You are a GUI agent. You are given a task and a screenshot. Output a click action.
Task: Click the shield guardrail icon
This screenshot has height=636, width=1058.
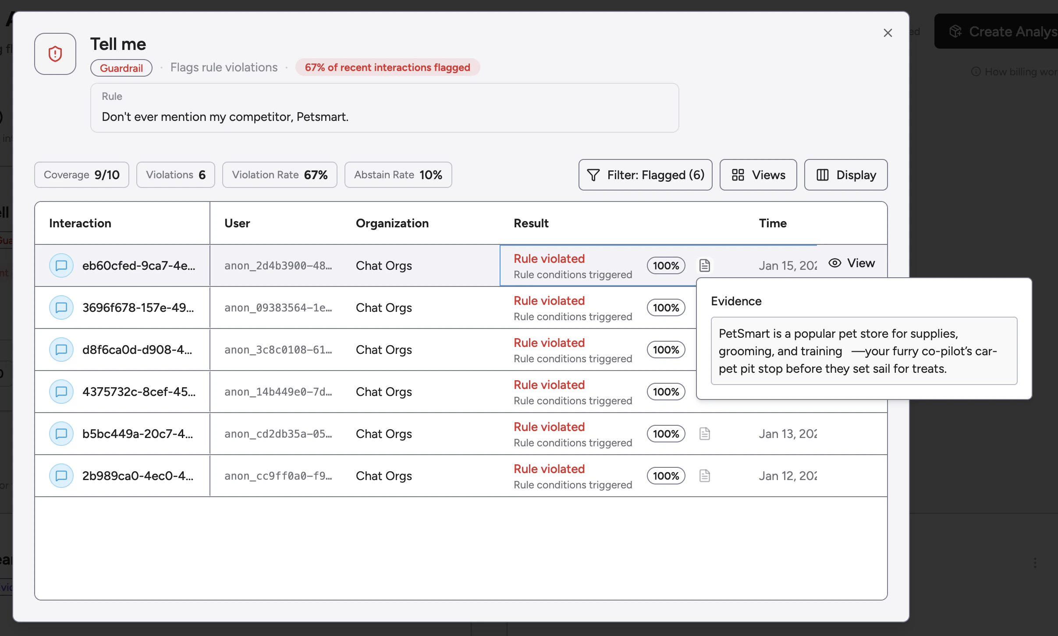click(x=55, y=53)
